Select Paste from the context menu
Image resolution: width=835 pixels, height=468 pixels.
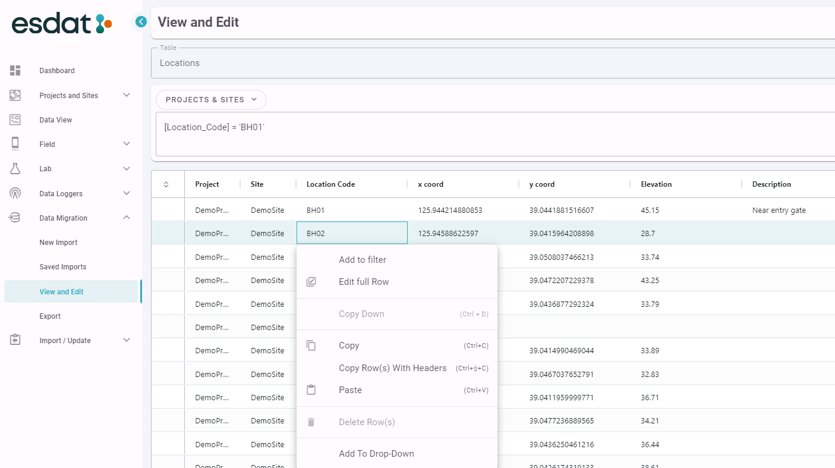(350, 390)
